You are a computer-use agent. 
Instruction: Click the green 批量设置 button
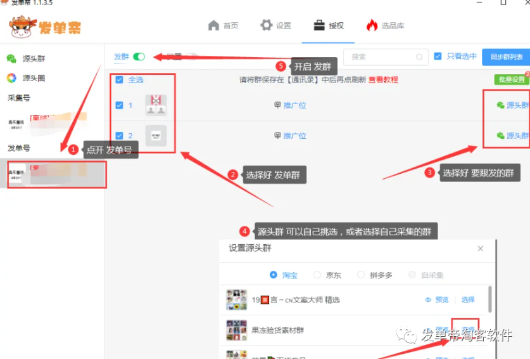click(x=512, y=79)
